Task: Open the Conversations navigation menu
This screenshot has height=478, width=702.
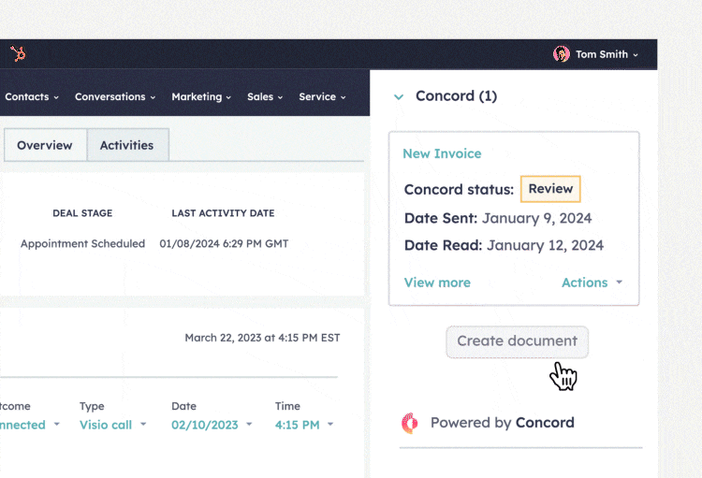Action: point(116,96)
